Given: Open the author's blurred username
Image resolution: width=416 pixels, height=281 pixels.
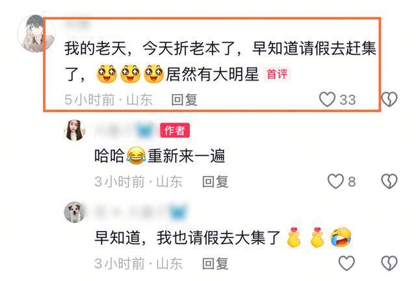Looking at the screenshot, I should [x=125, y=130].
